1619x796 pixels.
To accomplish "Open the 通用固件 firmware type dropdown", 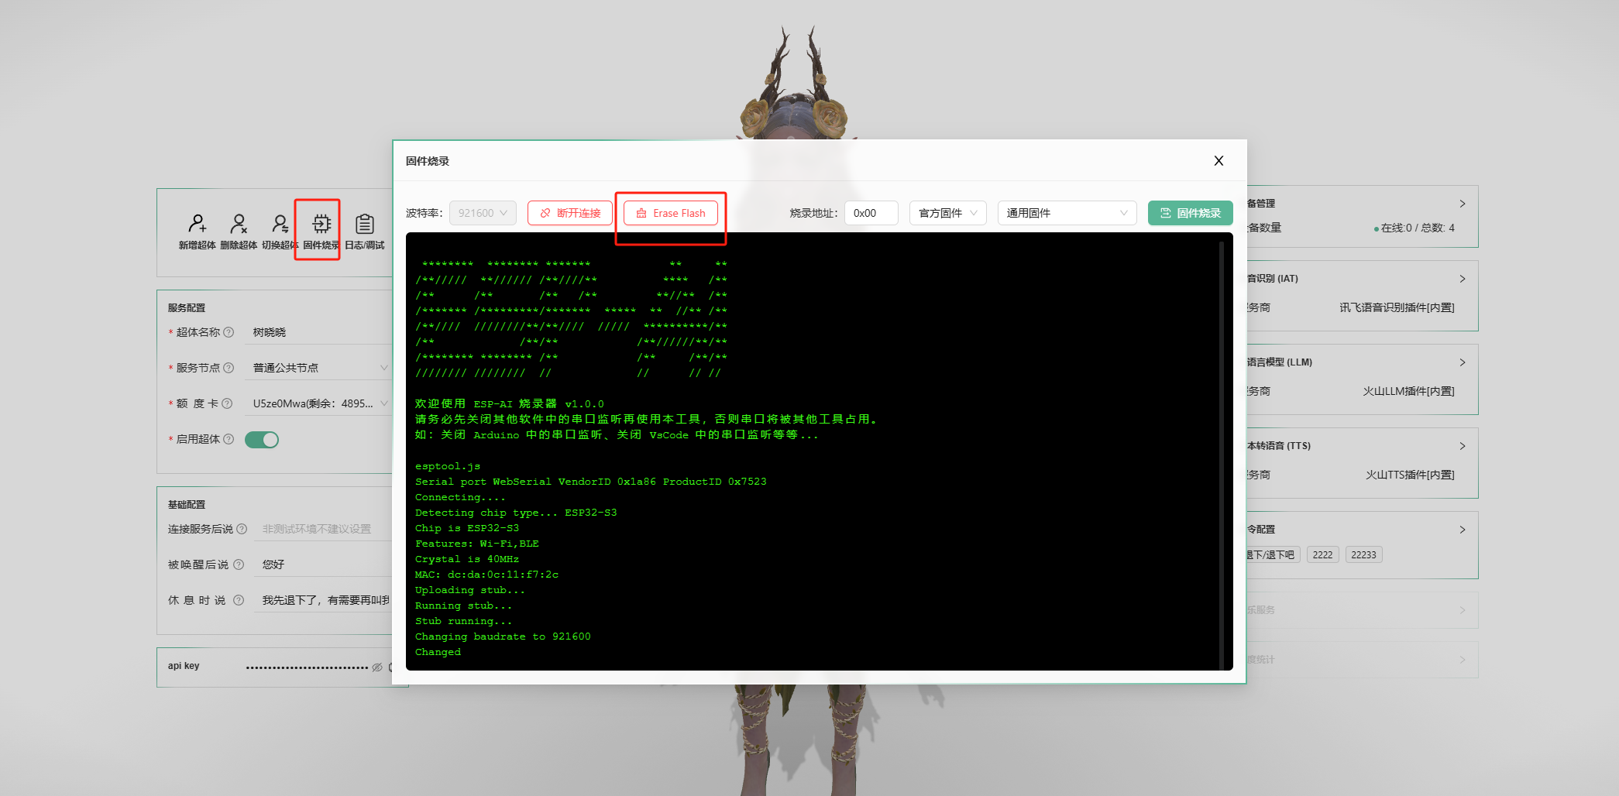I will coord(1066,213).
